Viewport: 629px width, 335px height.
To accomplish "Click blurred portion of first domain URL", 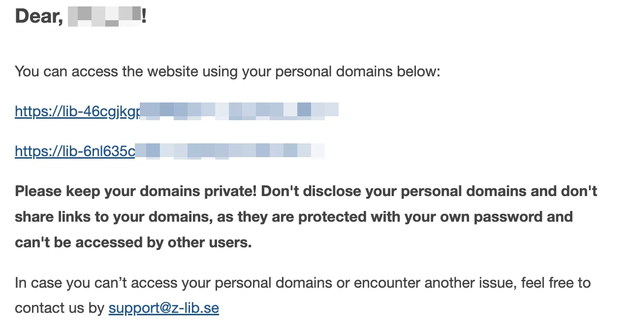I will tap(240, 110).
